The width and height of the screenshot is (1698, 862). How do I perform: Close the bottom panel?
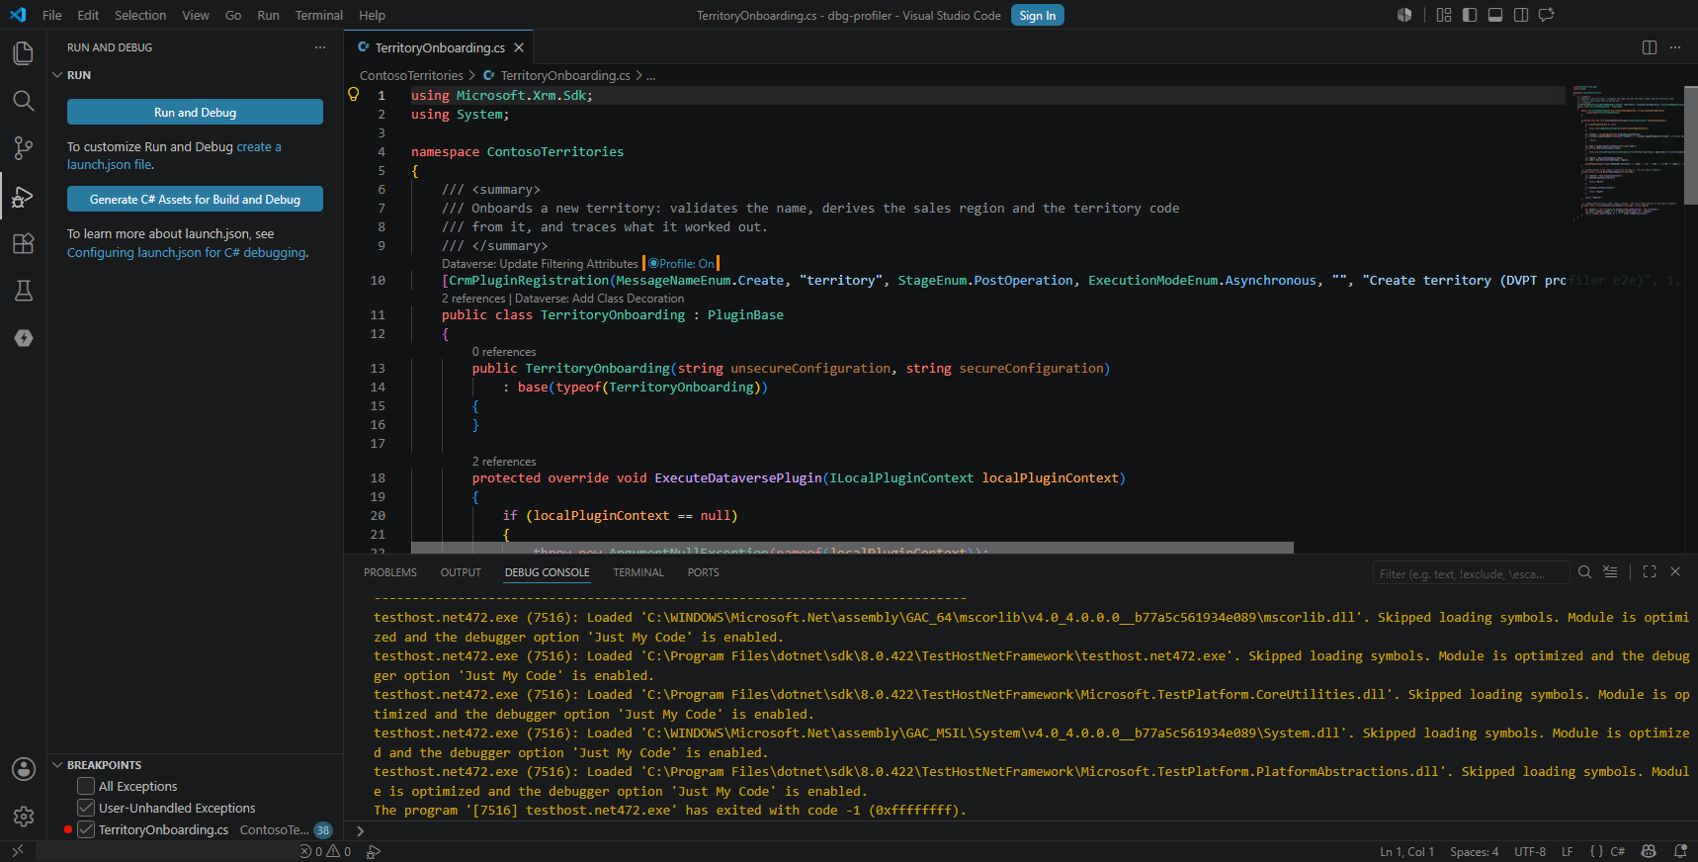1675,571
